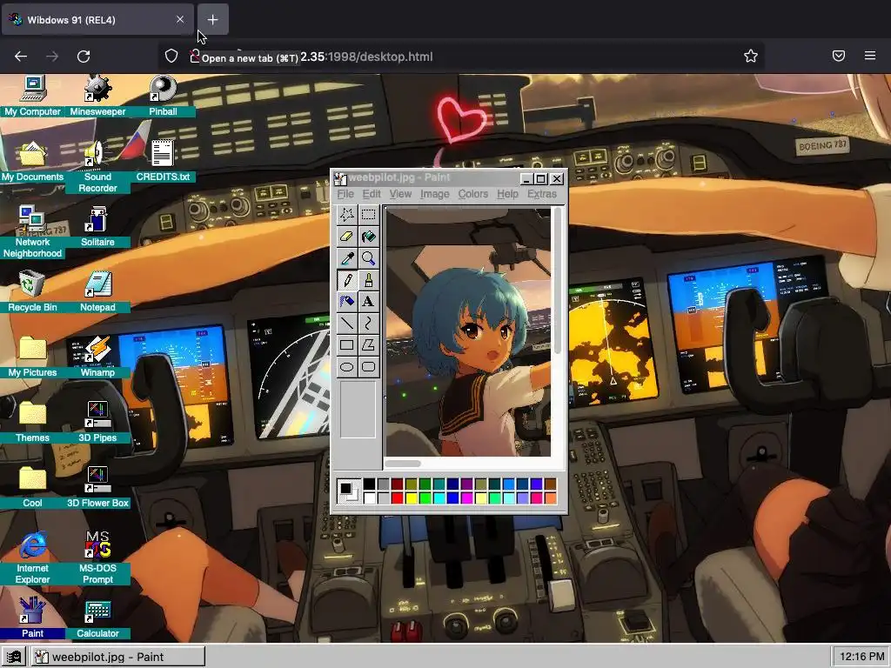
Task: Click the Paint horizontal scrollbar thumb
Action: pyautogui.click(x=403, y=464)
